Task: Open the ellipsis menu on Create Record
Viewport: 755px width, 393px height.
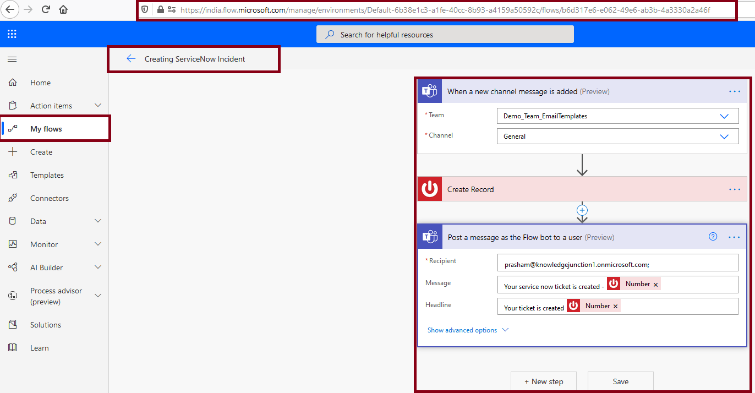Action: click(x=735, y=189)
